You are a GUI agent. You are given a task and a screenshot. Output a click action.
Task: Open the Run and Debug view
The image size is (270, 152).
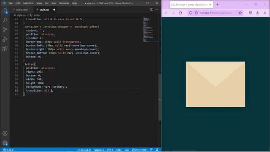tap(5, 39)
